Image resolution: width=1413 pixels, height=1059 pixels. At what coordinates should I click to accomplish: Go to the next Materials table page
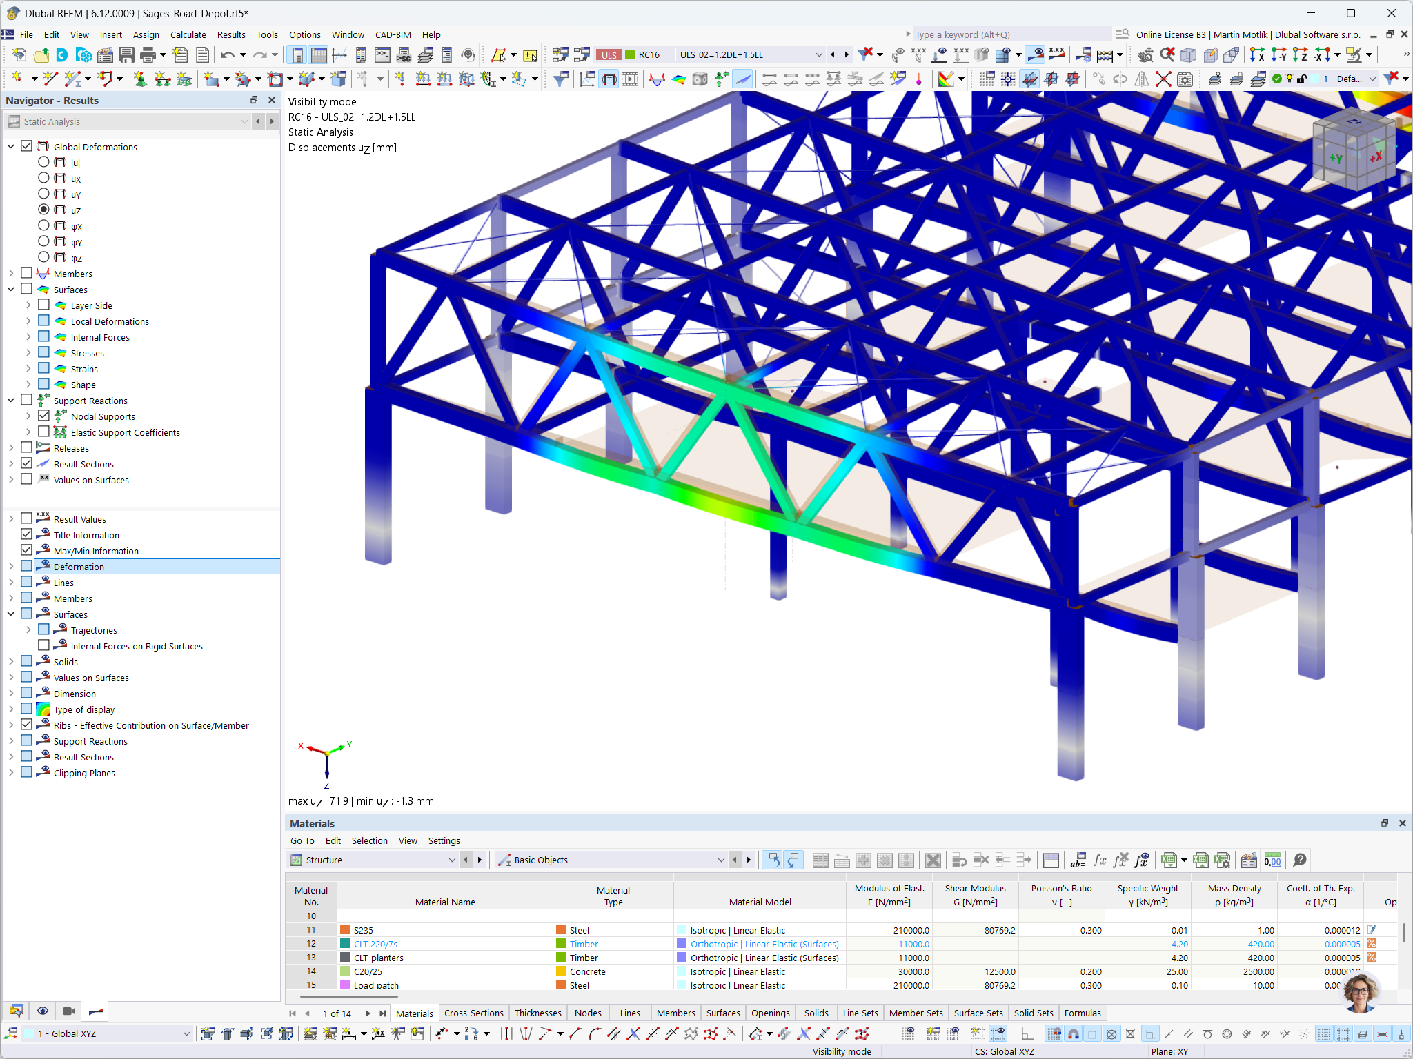point(368,1013)
